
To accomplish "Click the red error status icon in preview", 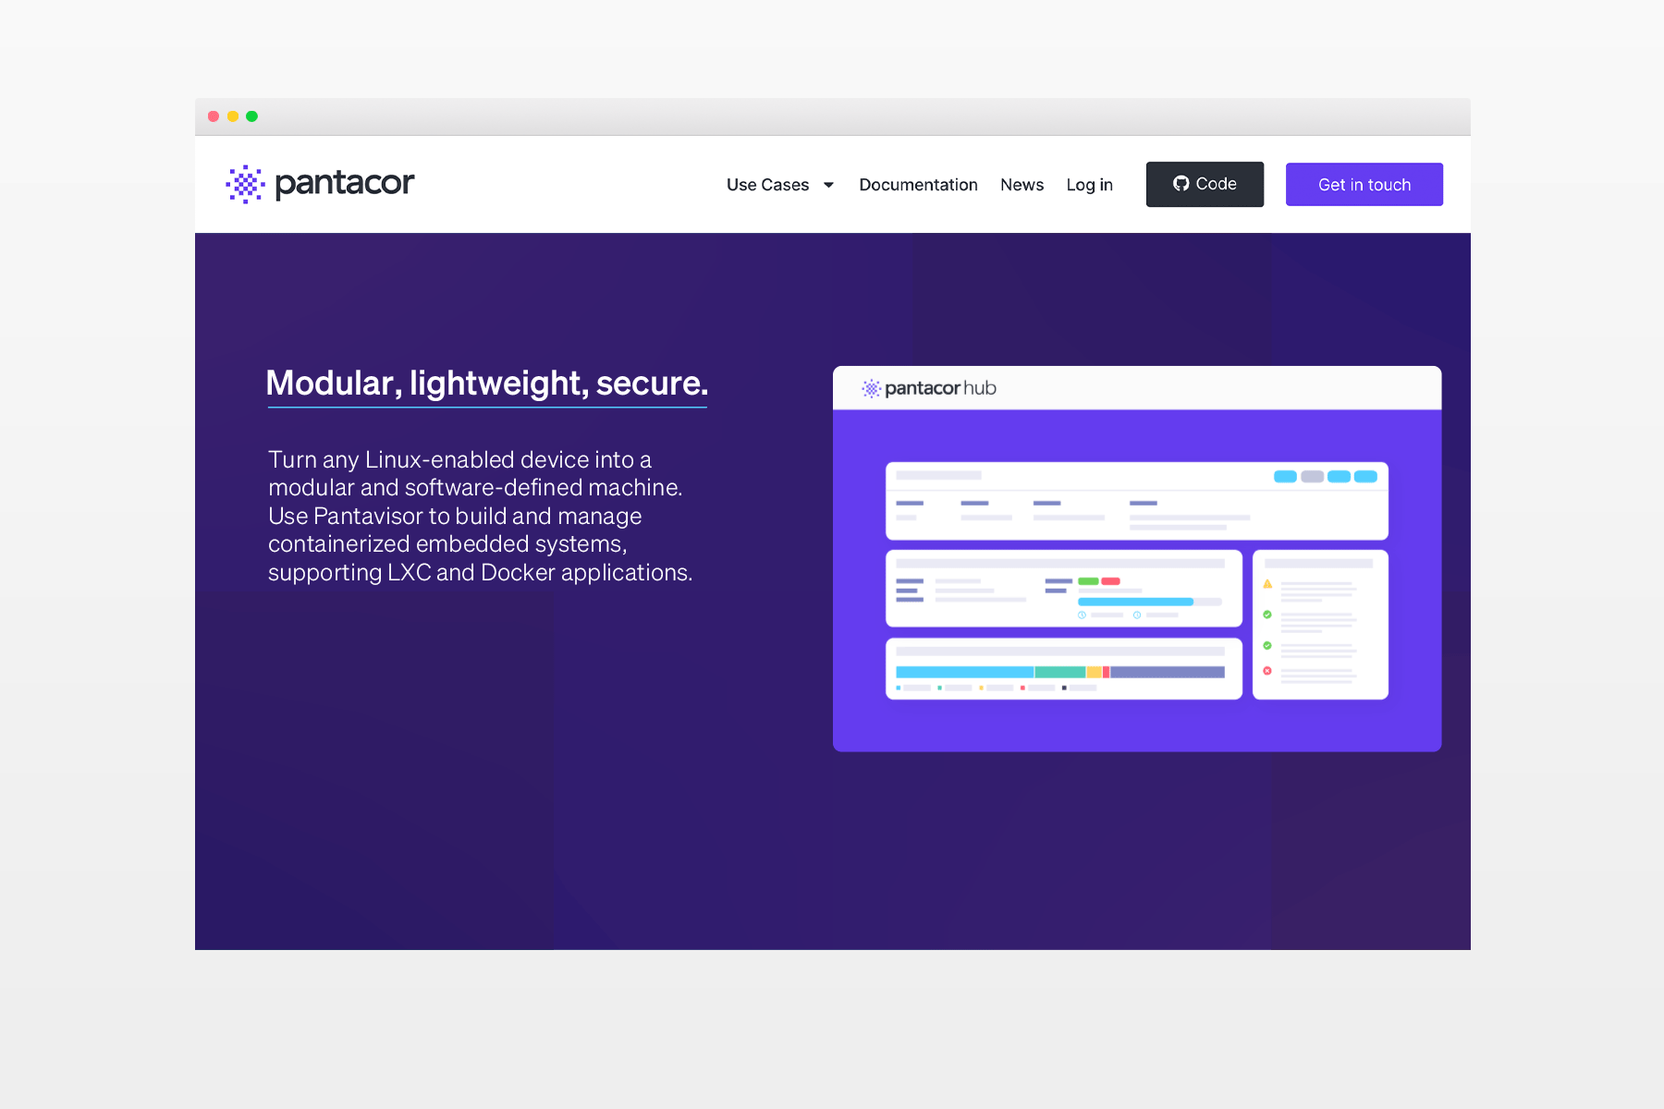I will 1267,671.
